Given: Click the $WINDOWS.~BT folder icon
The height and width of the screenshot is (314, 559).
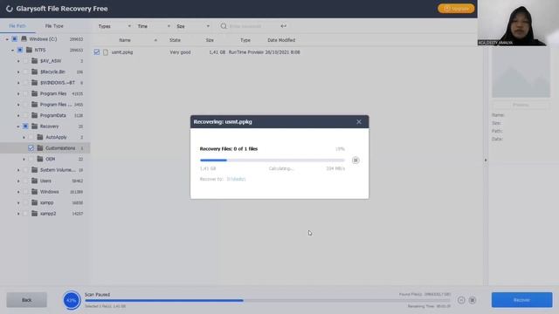Looking at the screenshot, I should click(x=35, y=83).
